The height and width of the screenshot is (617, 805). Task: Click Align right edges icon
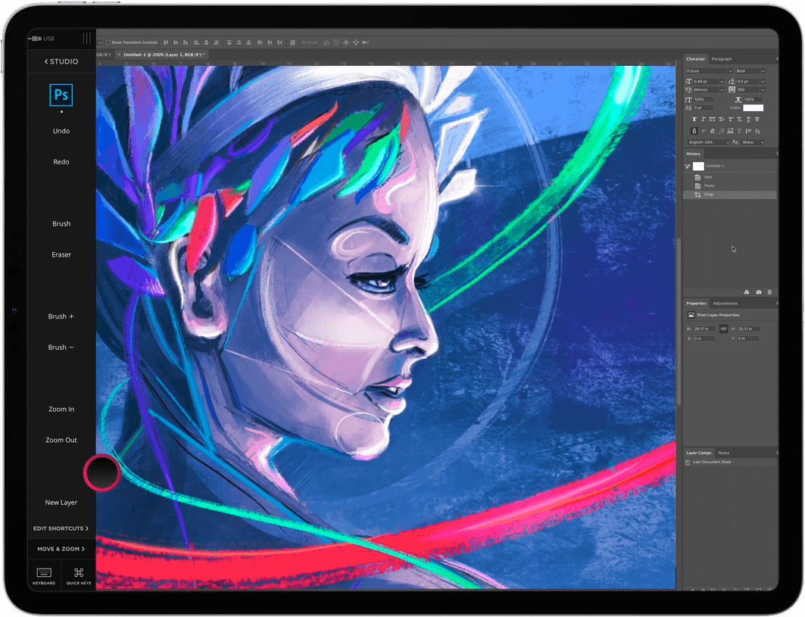tap(216, 42)
